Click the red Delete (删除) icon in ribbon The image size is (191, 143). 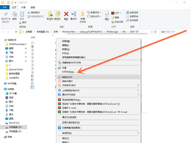point(66,15)
